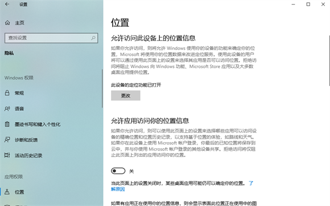330x206 pixels.
Task: Click the feedback icon for 诊断和反馈
Action: coord(7,140)
